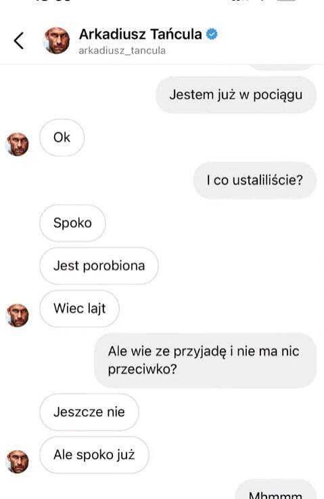This screenshot has height=499, width=324.
Task: Tap the avatar beside the 'Ok' message
Action: [x=17, y=144]
